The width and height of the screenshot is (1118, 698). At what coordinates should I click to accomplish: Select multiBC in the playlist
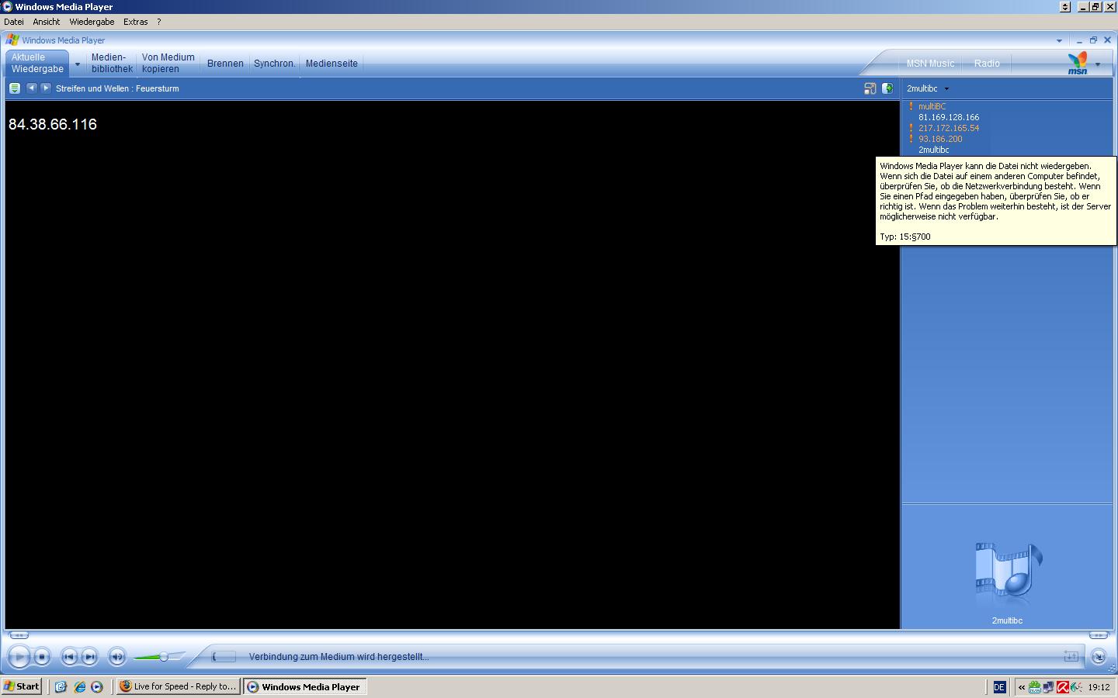pyautogui.click(x=932, y=106)
